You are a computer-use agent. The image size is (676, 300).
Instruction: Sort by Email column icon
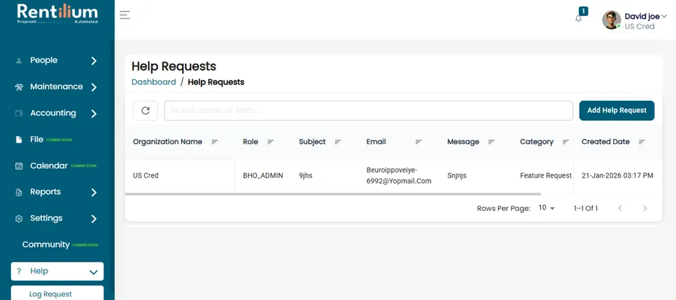point(419,142)
